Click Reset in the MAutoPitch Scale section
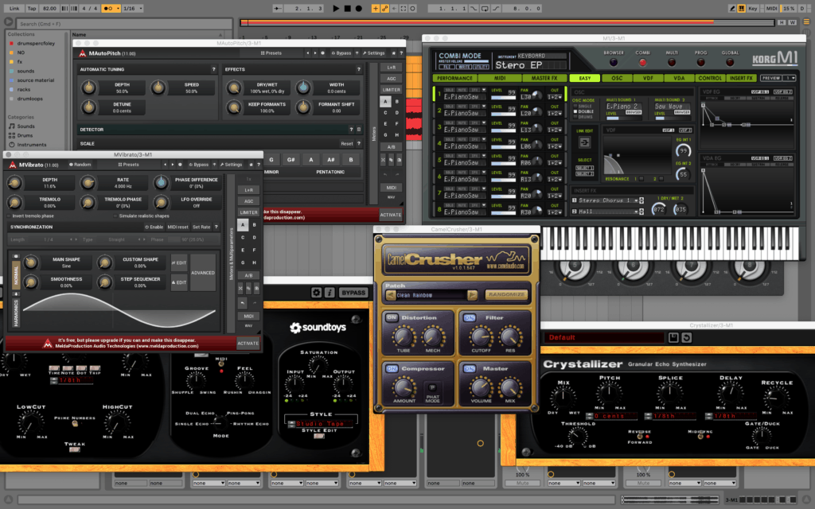Viewport: 815px width, 509px height. coord(347,144)
